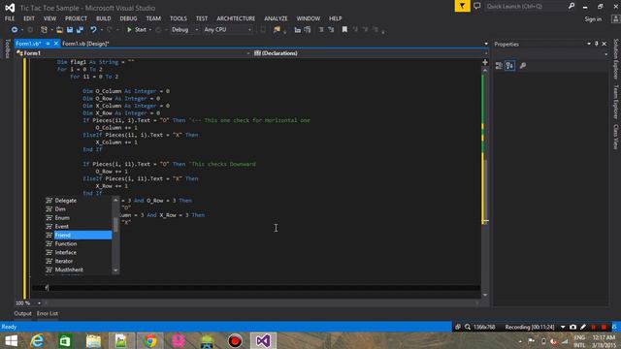Open the Form1 class dropdown

134,53
